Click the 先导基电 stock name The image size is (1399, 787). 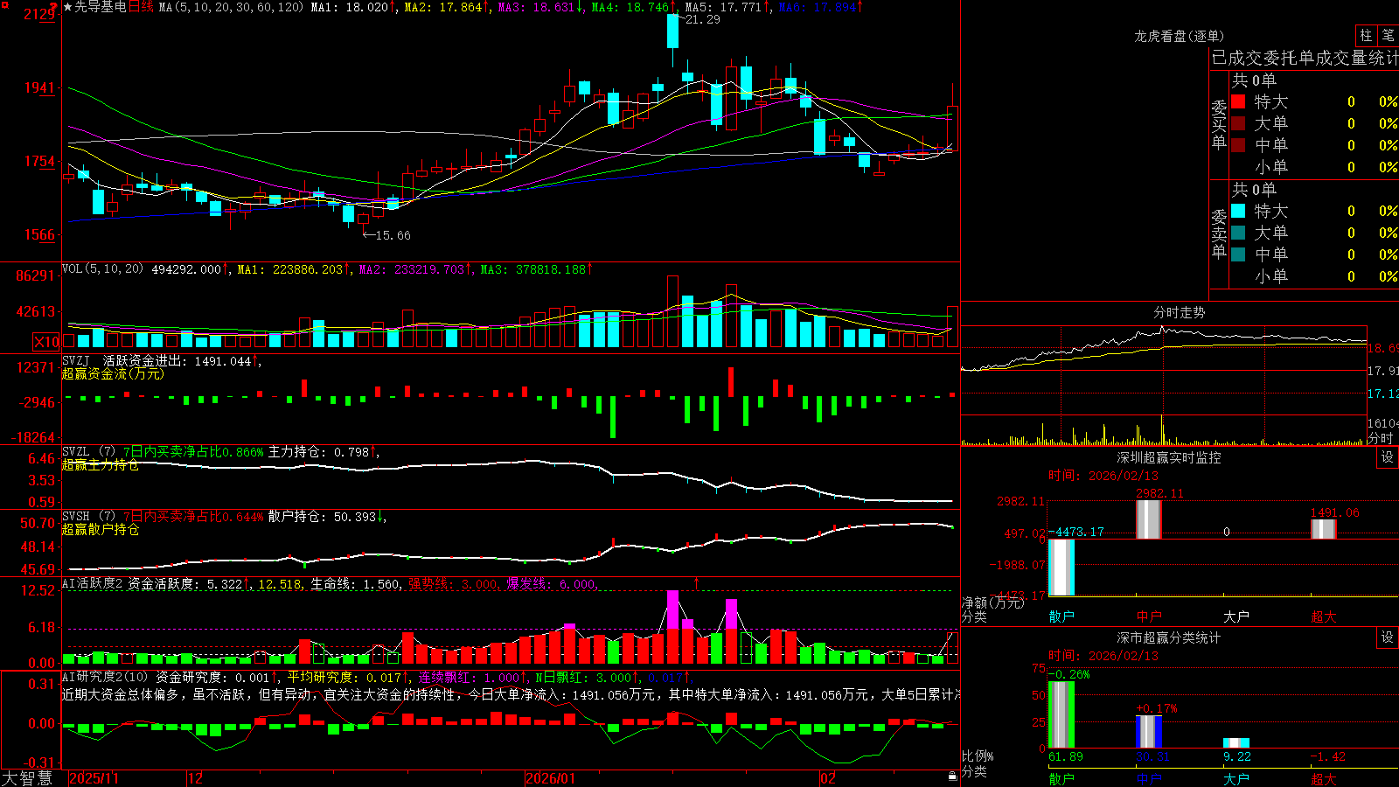pos(101,7)
